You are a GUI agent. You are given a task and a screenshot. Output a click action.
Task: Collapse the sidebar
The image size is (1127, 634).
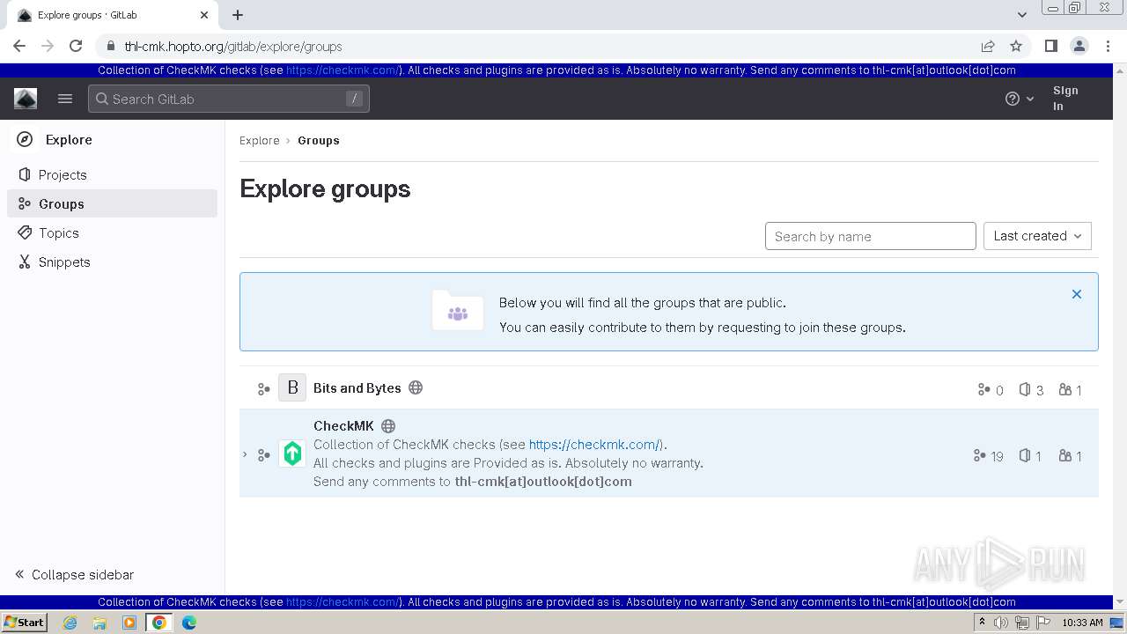pos(75,574)
